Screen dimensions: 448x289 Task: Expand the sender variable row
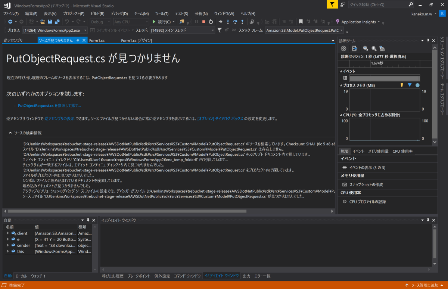pos(8,245)
